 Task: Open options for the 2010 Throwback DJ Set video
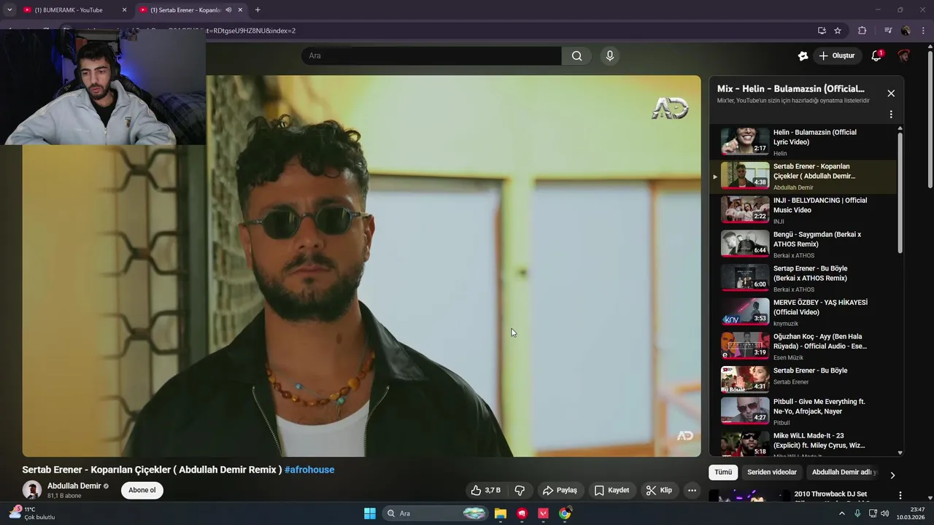point(900,496)
